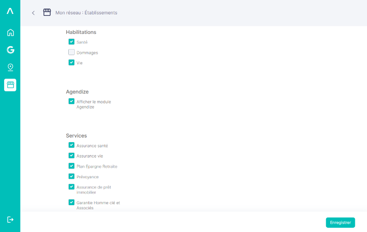The height and width of the screenshot is (232, 367).
Task: Toggle Afficher le module Agendize checkbox
Action: [x=72, y=101]
